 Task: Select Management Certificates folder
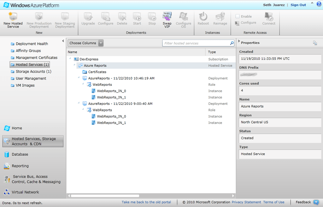pyautogui.click(x=34, y=58)
